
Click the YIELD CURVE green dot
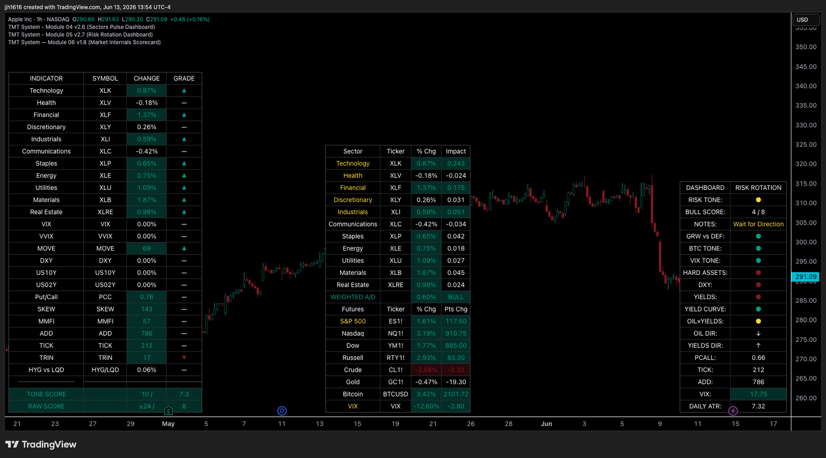point(758,309)
